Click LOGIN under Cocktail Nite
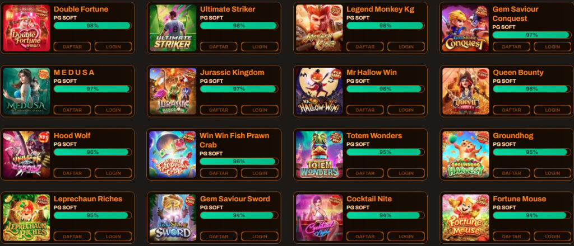The height and width of the screenshot is (246, 574). pos(406,236)
